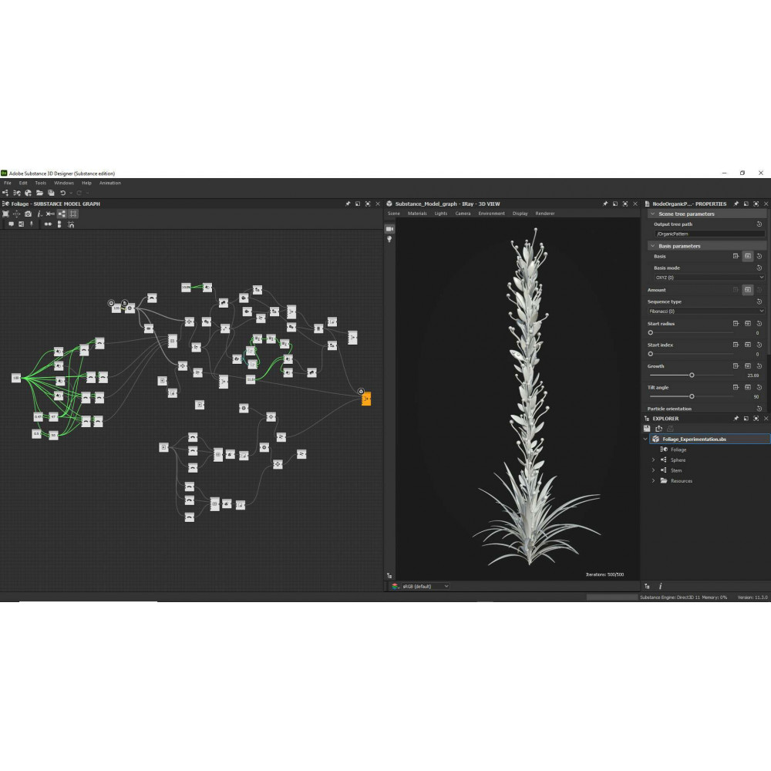Viewport: 771px width, 771px height.
Task: Toggle the highlighted expose button for Amount
Action: 747,290
